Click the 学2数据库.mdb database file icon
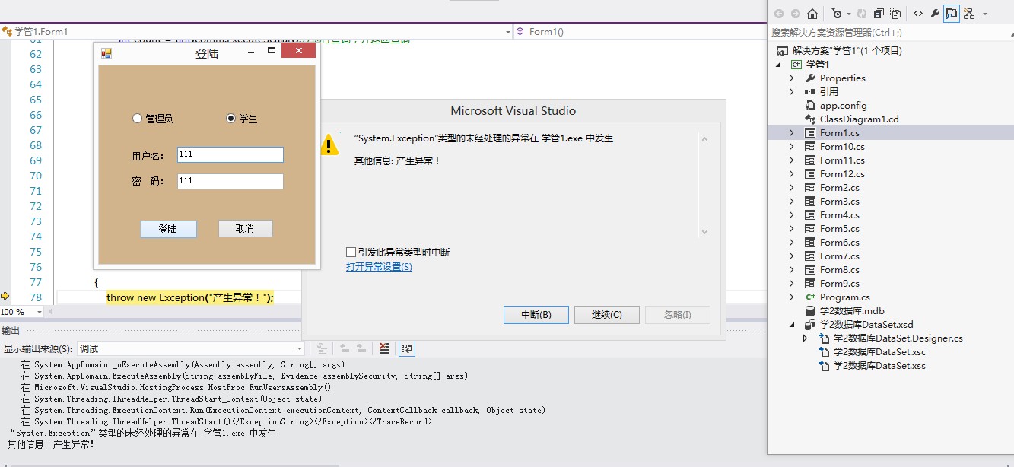The height and width of the screenshot is (467, 1014). (811, 311)
